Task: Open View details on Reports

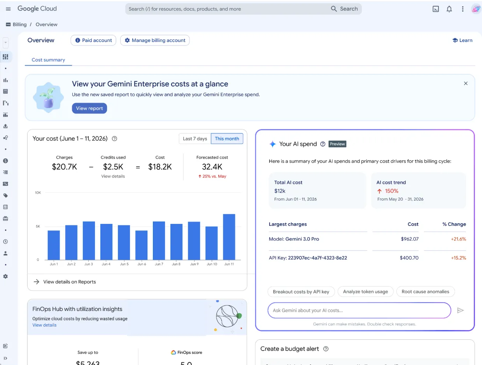Action: click(x=65, y=282)
